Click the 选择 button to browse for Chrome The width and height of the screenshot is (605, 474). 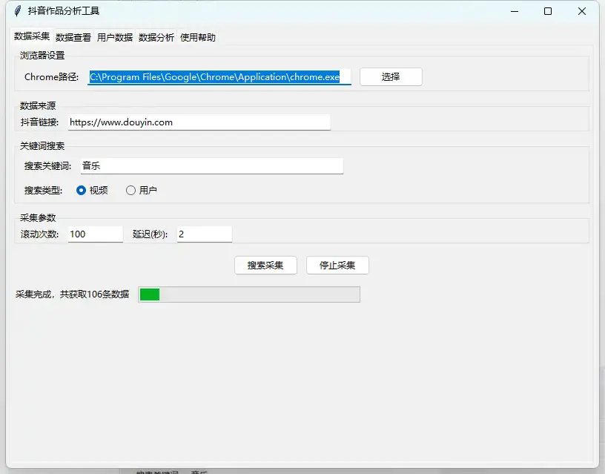click(391, 76)
